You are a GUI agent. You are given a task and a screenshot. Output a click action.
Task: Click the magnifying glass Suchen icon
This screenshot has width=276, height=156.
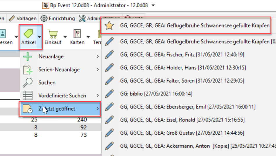(28, 83)
